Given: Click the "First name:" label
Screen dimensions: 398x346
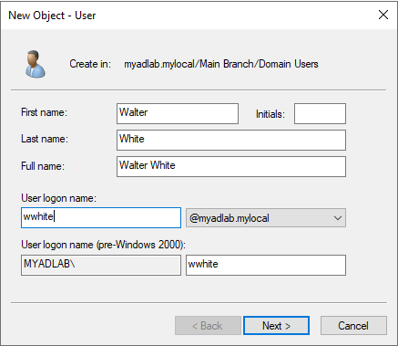Looking at the screenshot, I should [x=44, y=112].
